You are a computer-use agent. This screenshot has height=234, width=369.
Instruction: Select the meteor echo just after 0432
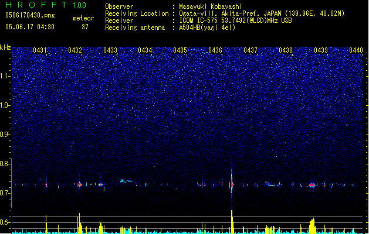pyautogui.click(x=80, y=184)
